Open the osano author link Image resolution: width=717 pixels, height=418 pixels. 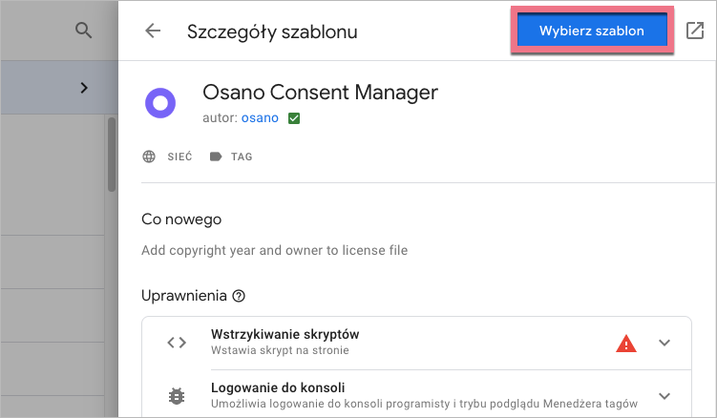pos(260,118)
